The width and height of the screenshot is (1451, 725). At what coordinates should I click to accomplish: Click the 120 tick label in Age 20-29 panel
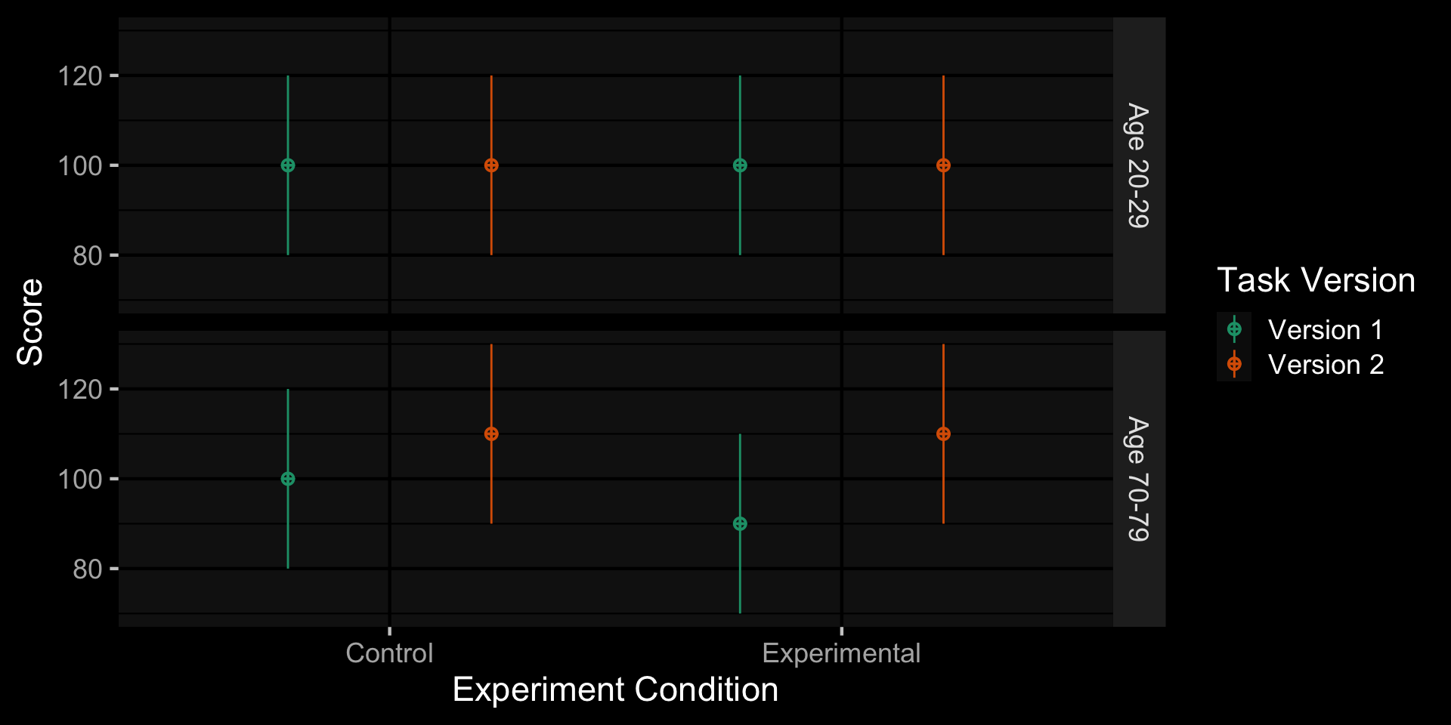pos(80,76)
